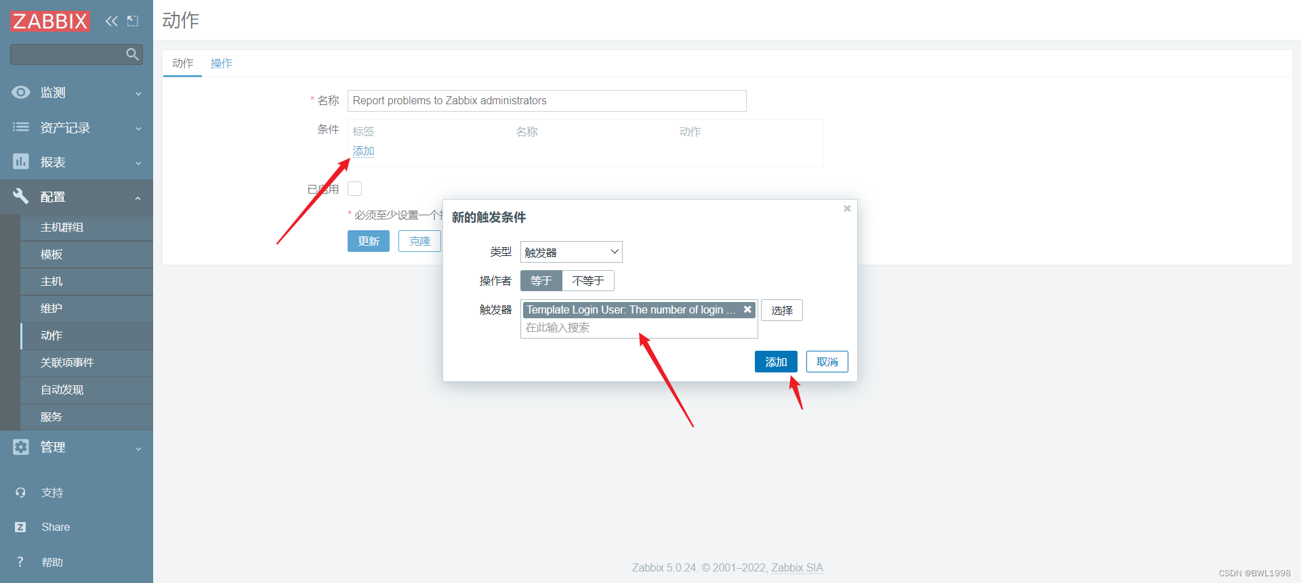This screenshot has width=1301, height=583.
Task: Switch to the 操作 tab
Action: click(221, 63)
